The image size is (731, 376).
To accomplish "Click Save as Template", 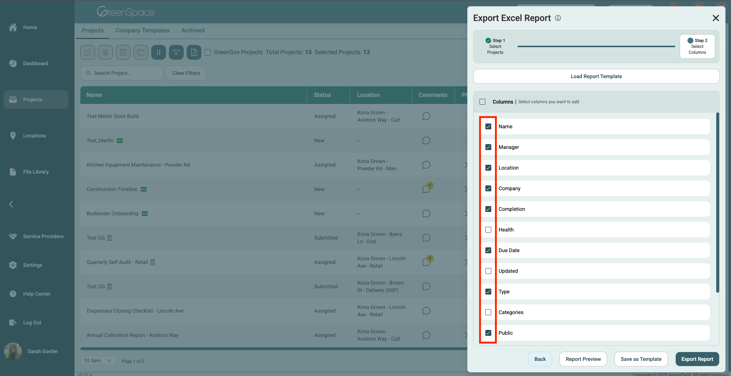I will pyautogui.click(x=641, y=359).
